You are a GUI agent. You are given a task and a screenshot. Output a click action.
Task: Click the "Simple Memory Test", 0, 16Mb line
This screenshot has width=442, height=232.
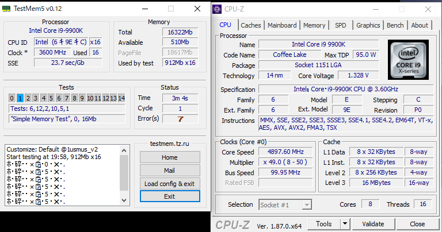click(67, 119)
